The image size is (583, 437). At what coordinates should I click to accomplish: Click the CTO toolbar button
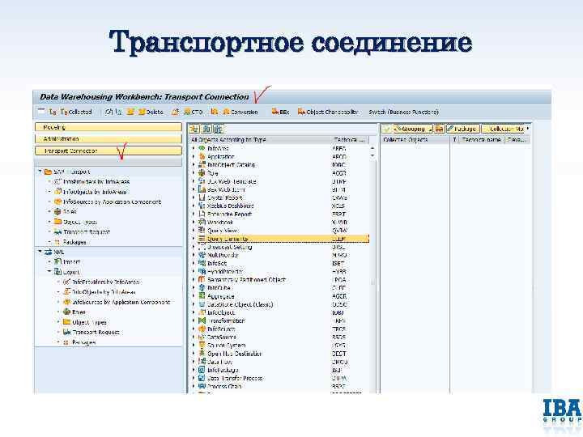coord(193,112)
